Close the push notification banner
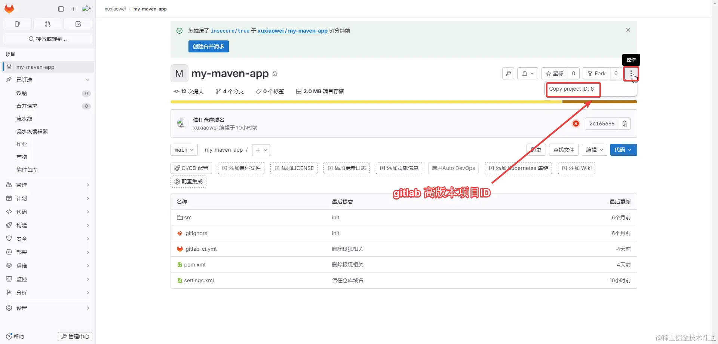 pyautogui.click(x=628, y=30)
